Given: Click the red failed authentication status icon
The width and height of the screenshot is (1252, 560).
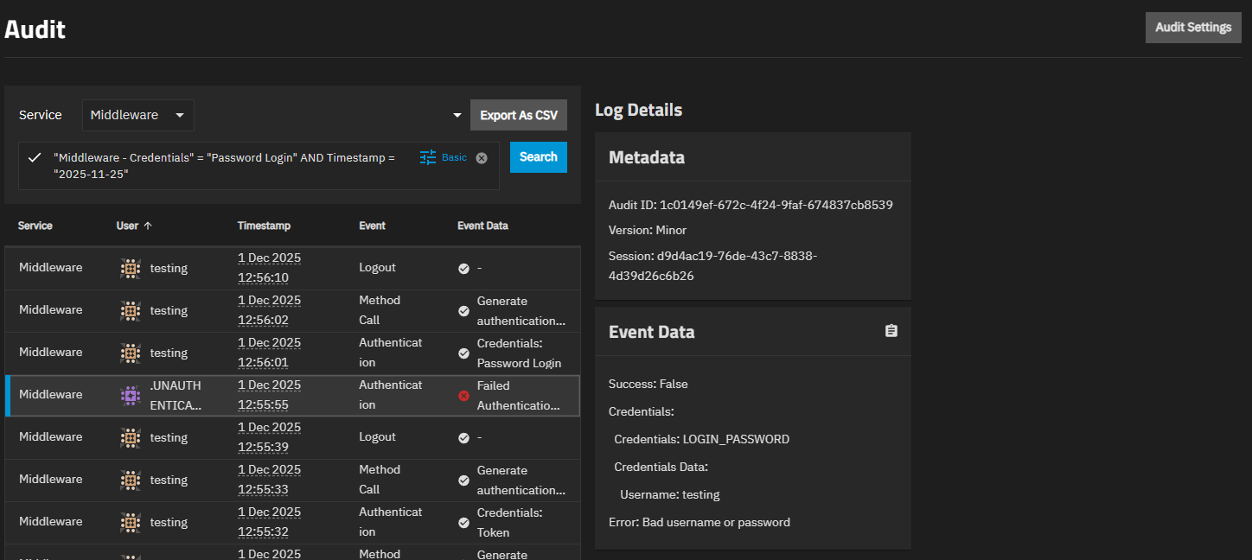Looking at the screenshot, I should (x=463, y=395).
